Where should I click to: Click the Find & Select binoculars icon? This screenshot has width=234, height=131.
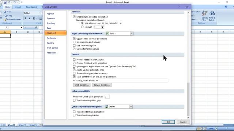tap(212, 13)
